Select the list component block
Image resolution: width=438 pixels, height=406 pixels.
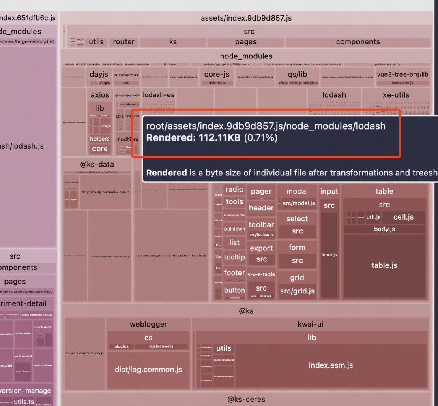(234, 243)
